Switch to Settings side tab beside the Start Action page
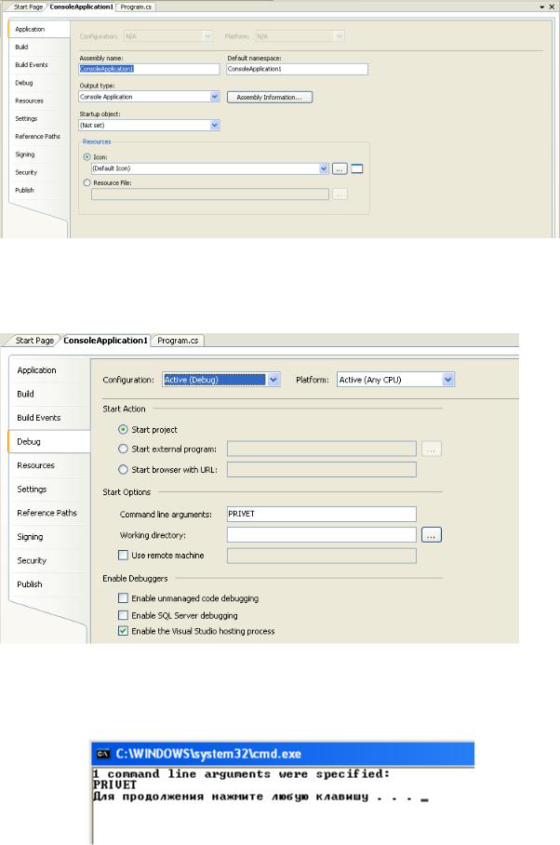560x845 pixels. (x=32, y=489)
